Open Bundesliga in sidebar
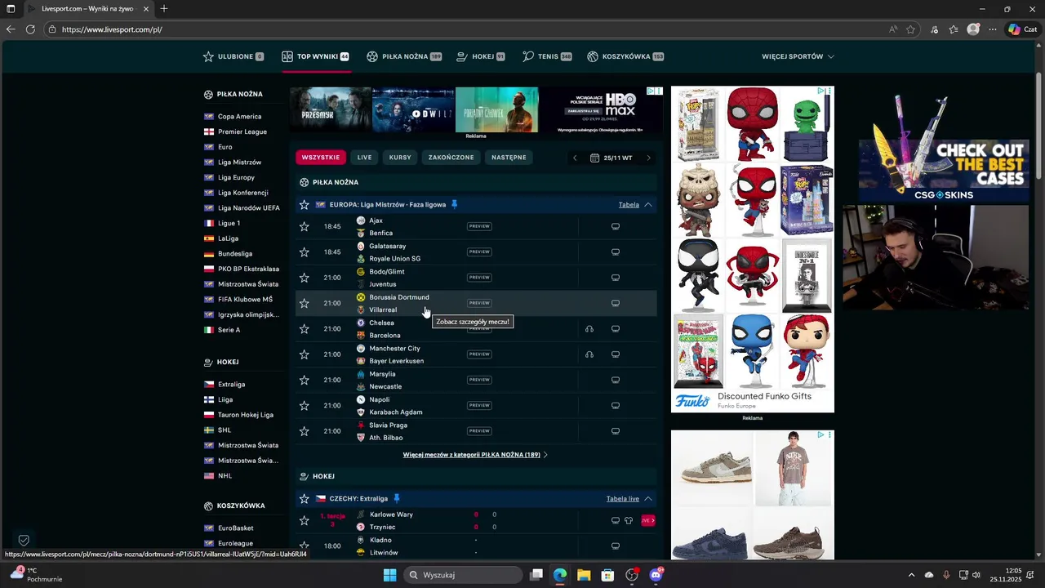Screen dimensions: 1045x588 234,254
